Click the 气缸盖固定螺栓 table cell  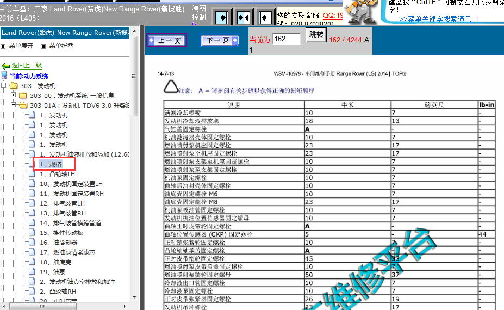[x=234, y=129]
